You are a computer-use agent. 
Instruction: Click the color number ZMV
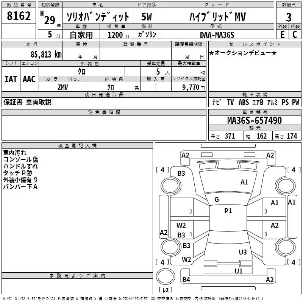(63, 87)
